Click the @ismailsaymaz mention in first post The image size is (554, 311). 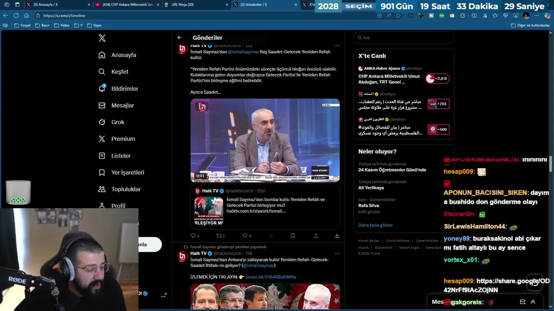tap(243, 52)
